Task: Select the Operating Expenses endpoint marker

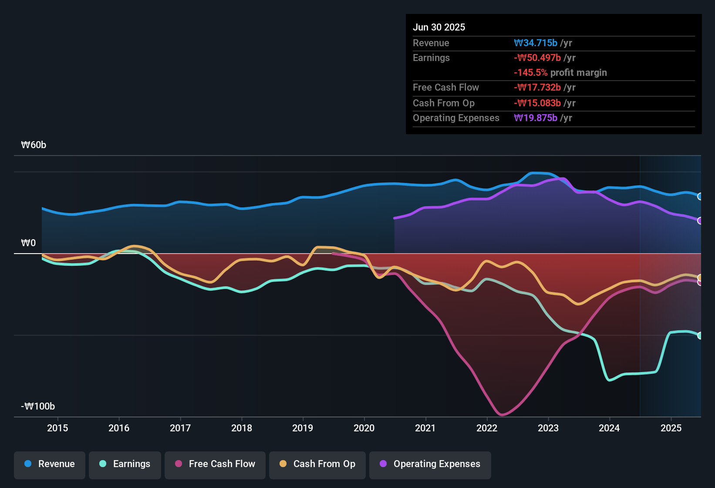Action: [x=700, y=221]
